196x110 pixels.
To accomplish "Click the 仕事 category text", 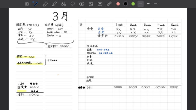I will click(89, 57).
